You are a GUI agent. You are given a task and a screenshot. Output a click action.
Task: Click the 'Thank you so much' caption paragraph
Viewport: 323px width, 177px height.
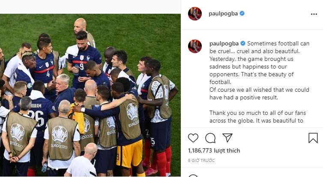(257, 117)
